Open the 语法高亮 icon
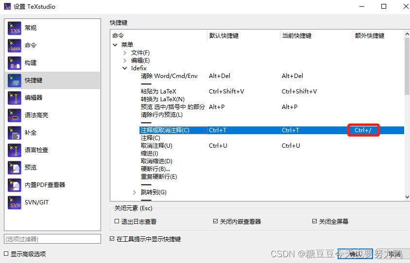 [x=15, y=115]
